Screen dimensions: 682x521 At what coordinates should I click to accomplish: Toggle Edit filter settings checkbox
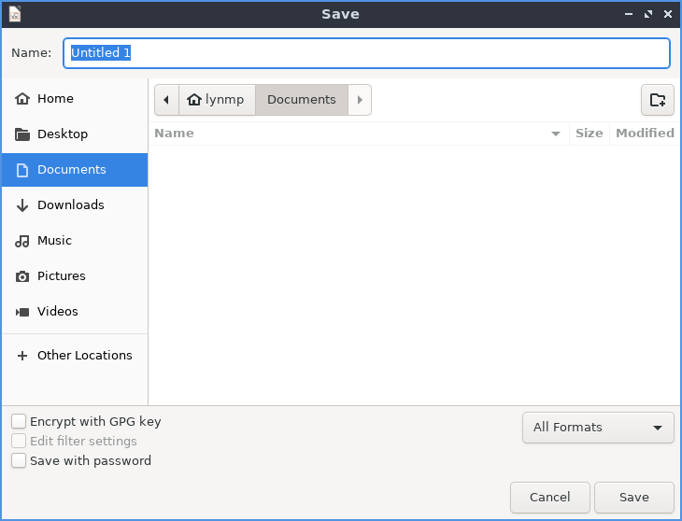[x=19, y=442]
